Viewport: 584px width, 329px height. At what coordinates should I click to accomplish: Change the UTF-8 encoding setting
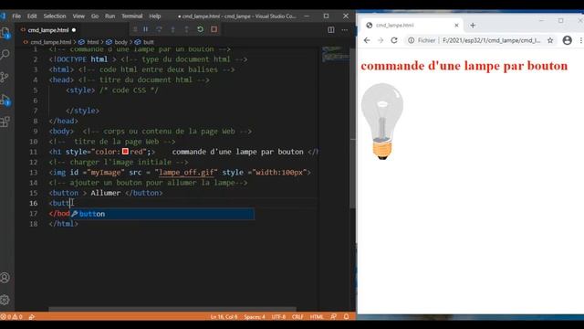pyautogui.click(x=278, y=317)
